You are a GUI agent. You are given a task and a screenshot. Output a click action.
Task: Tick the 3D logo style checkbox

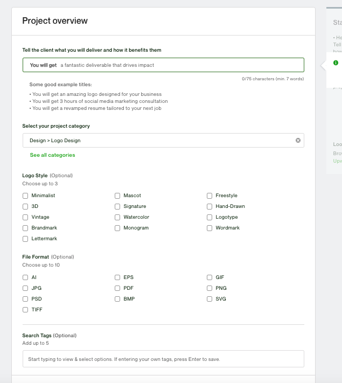[x=25, y=206]
